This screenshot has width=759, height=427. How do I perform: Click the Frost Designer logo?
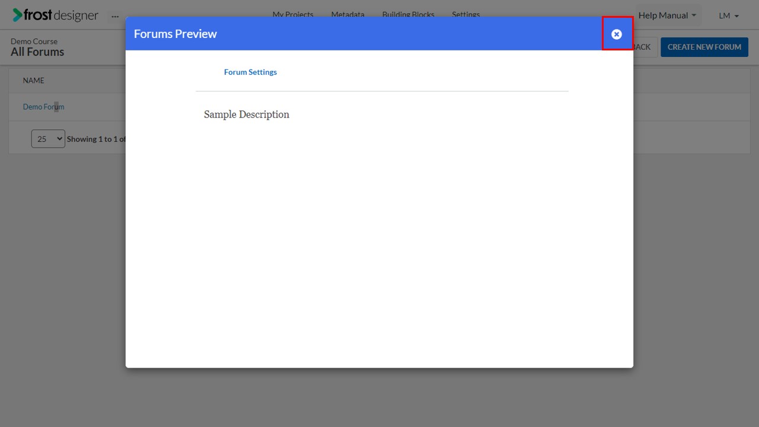tap(56, 15)
